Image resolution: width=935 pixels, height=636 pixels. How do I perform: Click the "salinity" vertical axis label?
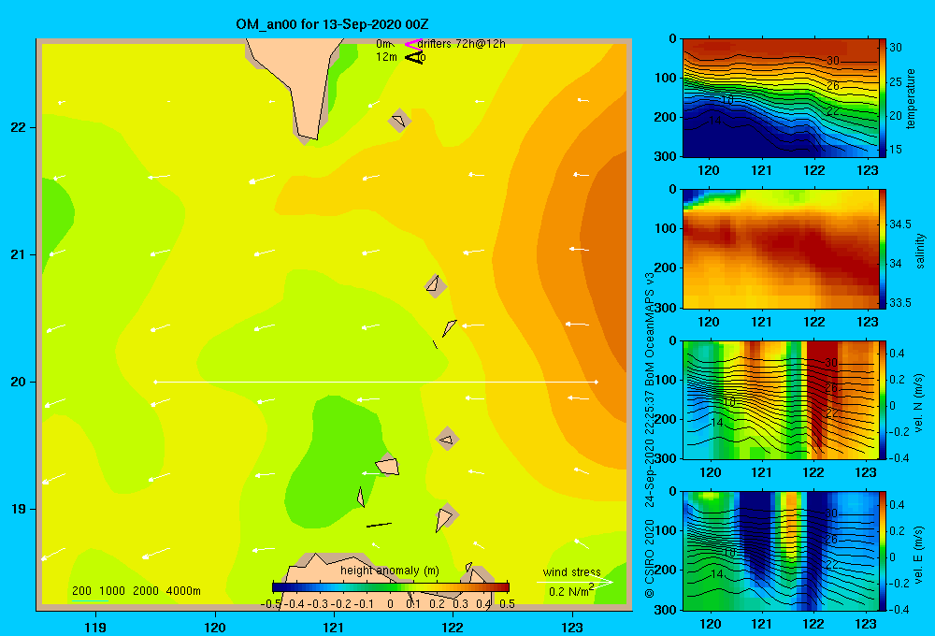pos(920,251)
